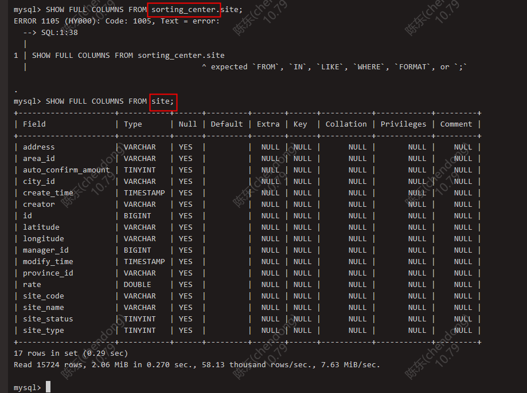Select the latitude field name
The image size is (527, 393).
click(x=41, y=227)
